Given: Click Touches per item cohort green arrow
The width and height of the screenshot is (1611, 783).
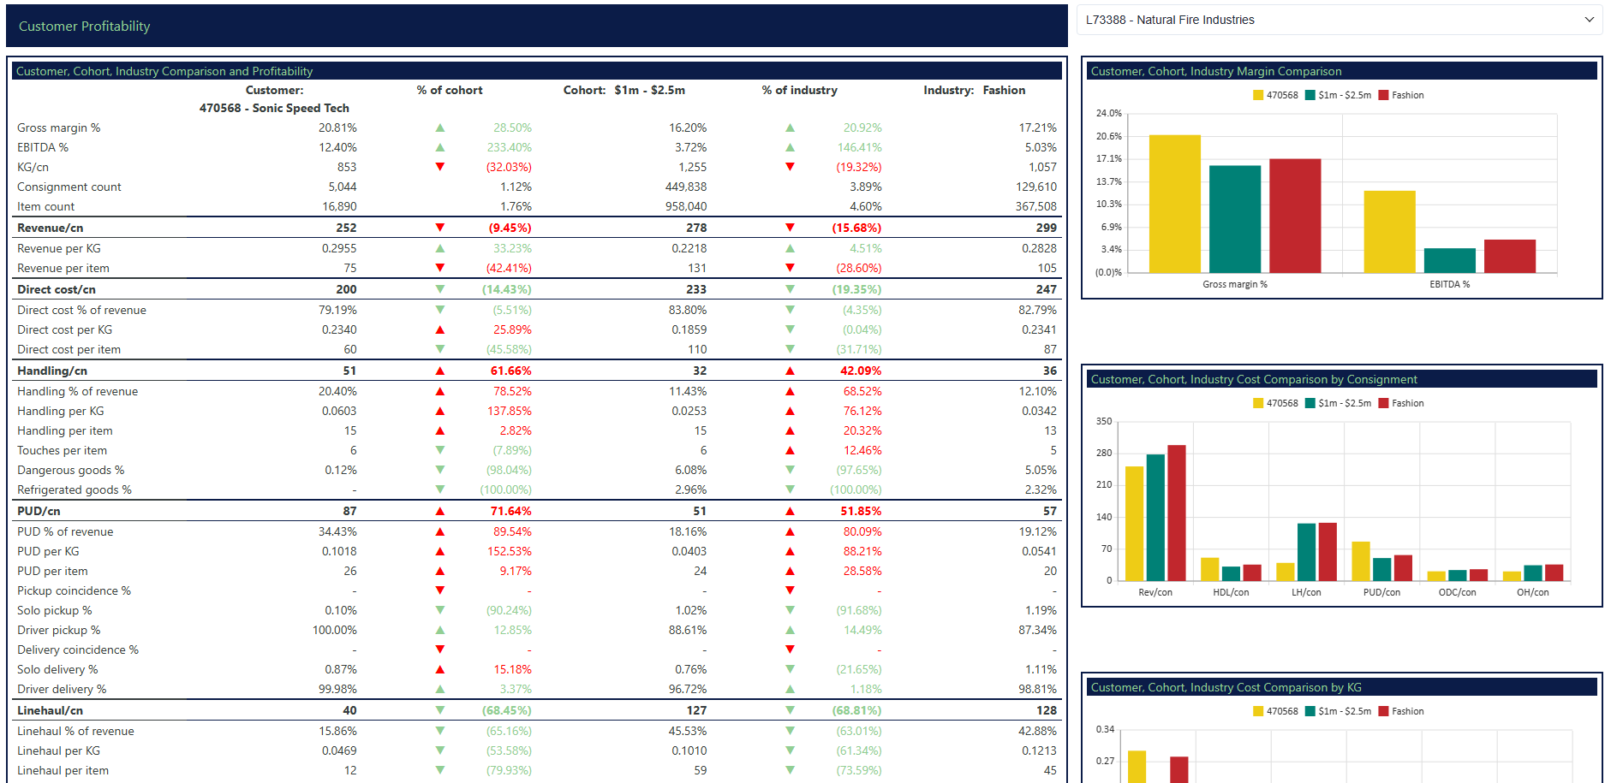Looking at the screenshot, I should pyautogui.click(x=440, y=450).
